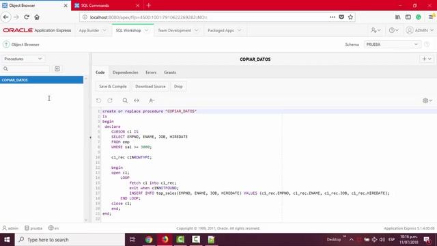Open the ADMIN account menu
Viewport: 437px width, 246px height.
(420, 30)
